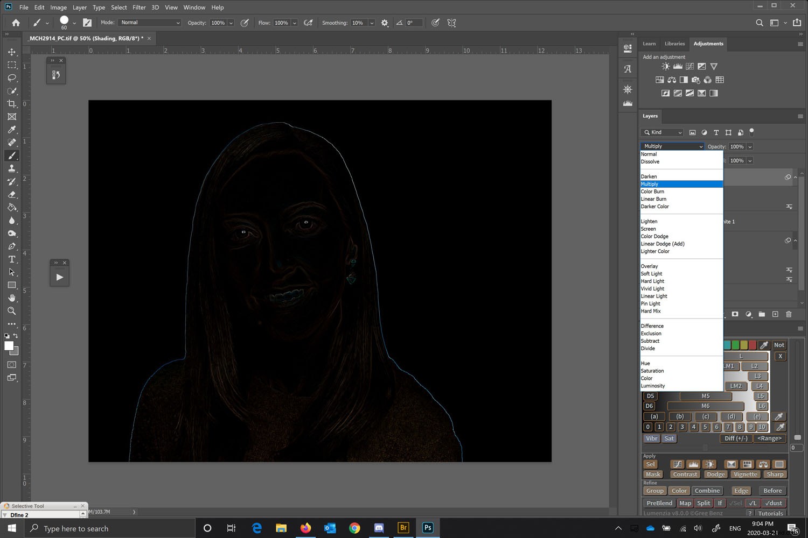
Task: Open the Filter menu
Action: coord(139,7)
